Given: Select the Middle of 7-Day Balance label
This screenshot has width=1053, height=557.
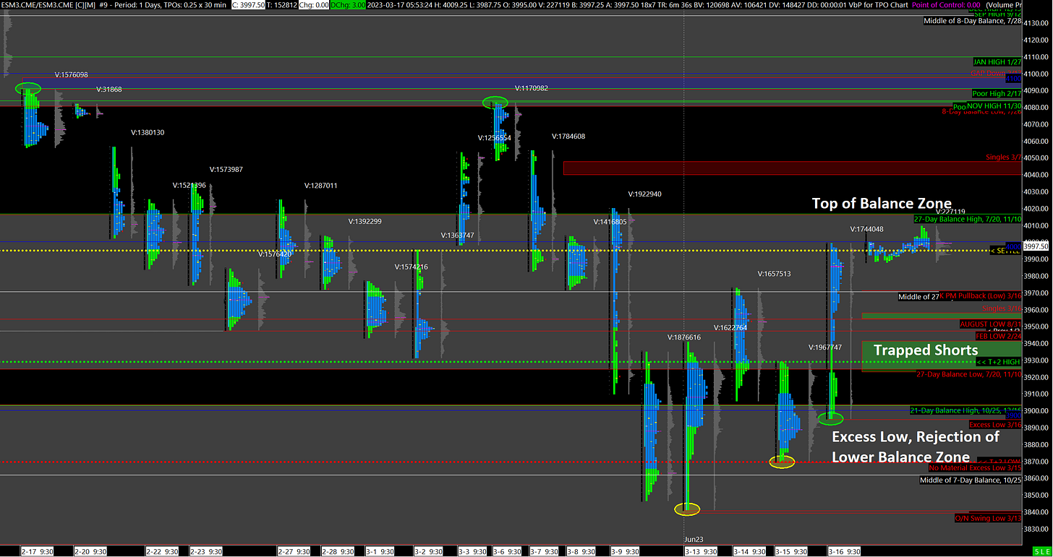Looking at the screenshot, I should click(x=971, y=480).
